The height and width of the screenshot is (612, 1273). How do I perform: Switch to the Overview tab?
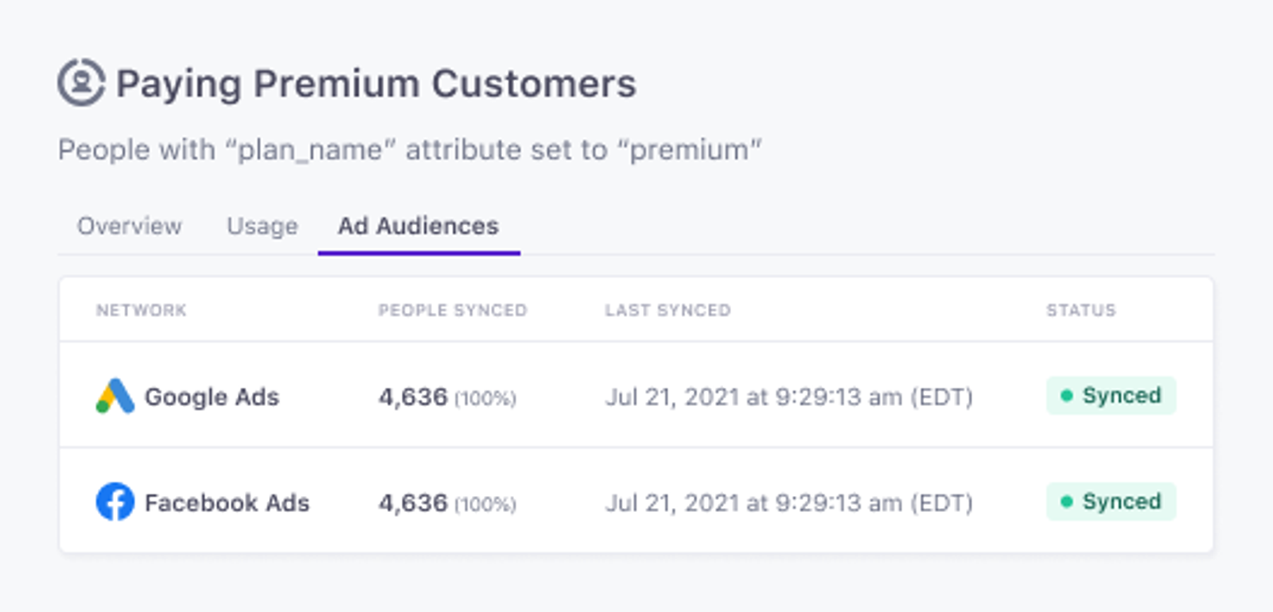pos(129,227)
